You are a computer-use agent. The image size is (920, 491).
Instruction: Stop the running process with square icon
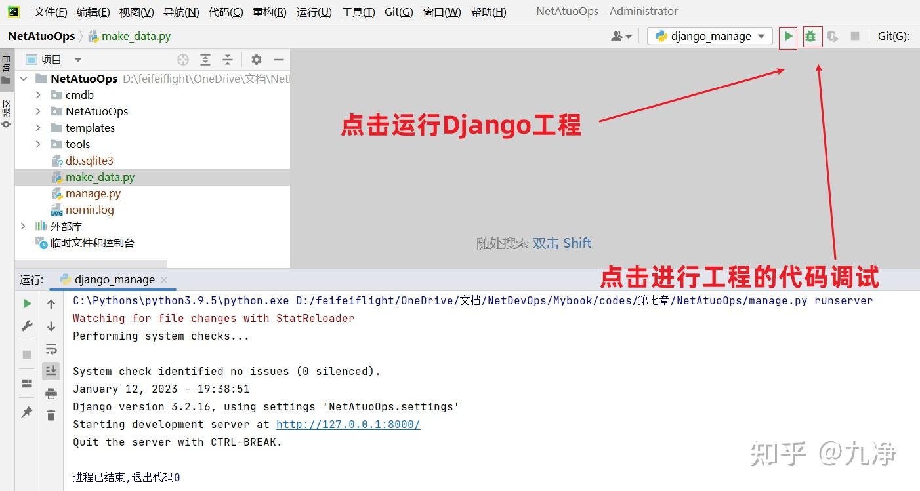(x=27, y=355)
